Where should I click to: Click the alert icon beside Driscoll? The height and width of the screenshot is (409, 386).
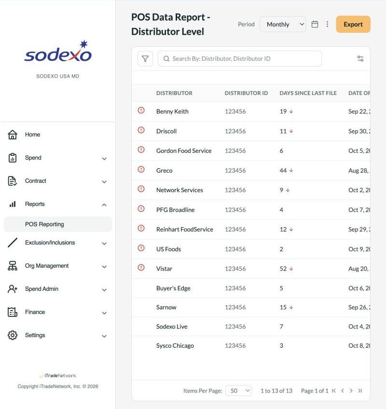(141, 130)
